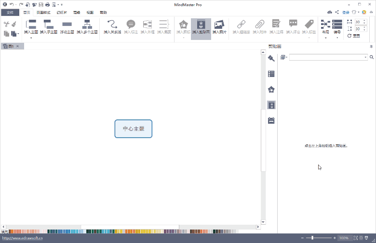This screenshot has width=376, height=243.
Task: Click the 插入关系线 relationship line tool
Action: click(112, 27)
